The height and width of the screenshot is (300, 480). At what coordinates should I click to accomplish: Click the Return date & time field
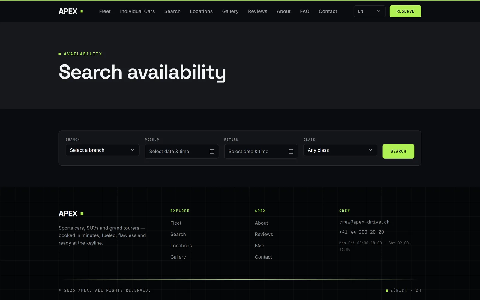[261, 151]
